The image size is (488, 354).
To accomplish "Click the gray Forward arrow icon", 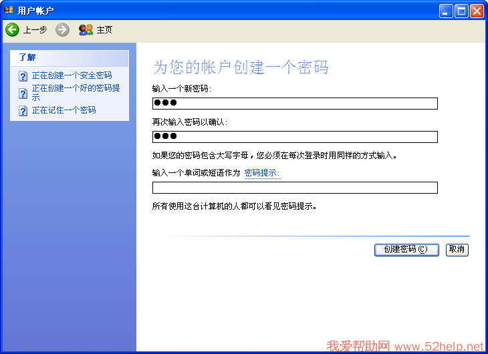I will pyautogui.click(x=62, y=29).
